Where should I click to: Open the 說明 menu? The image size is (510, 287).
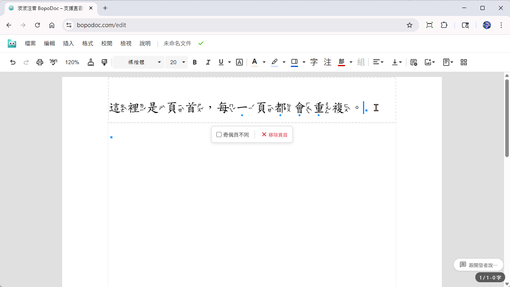(145, 43)
